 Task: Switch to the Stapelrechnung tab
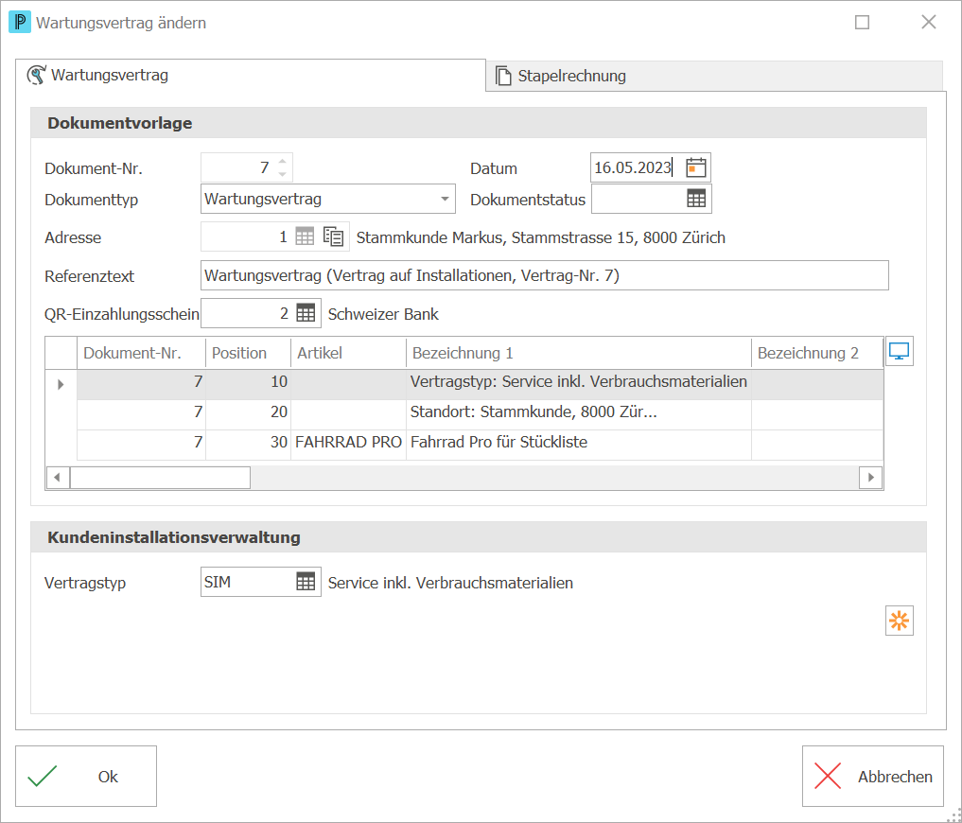[713, 76]
